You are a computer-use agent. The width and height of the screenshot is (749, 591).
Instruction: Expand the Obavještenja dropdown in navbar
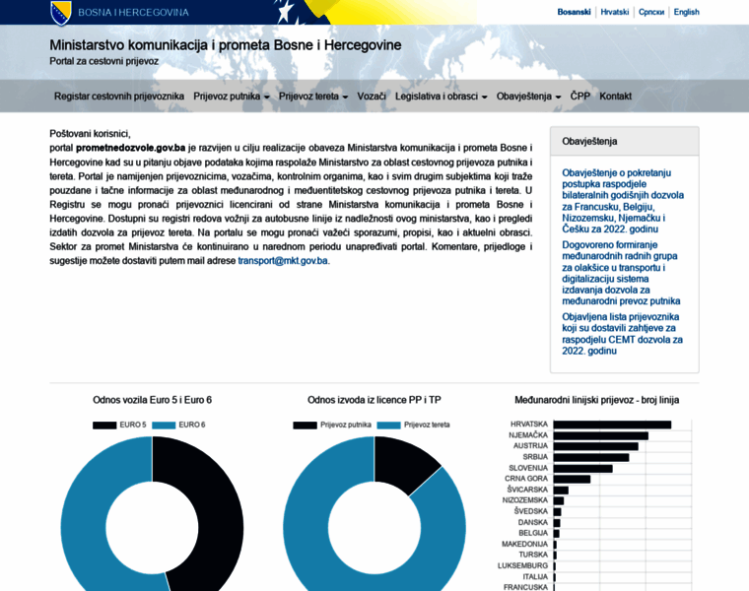coord(528,96)
